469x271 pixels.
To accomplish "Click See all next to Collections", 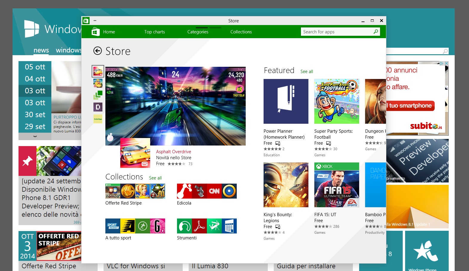I will [x=155, y=178].
